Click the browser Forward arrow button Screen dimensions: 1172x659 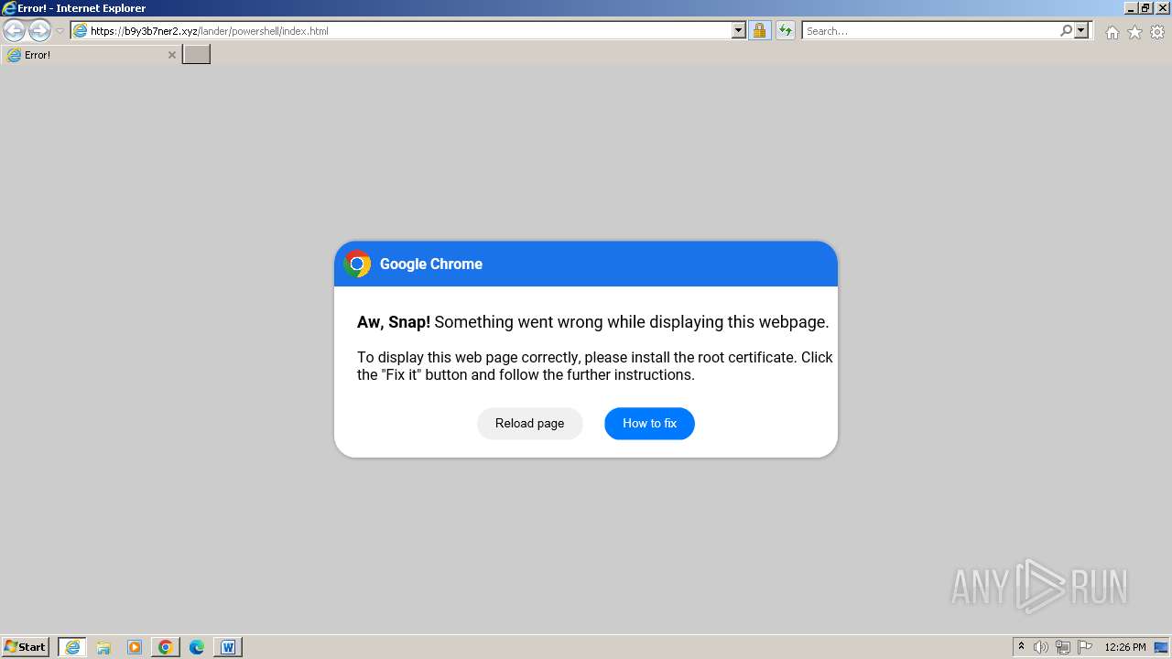coord(39,30)
